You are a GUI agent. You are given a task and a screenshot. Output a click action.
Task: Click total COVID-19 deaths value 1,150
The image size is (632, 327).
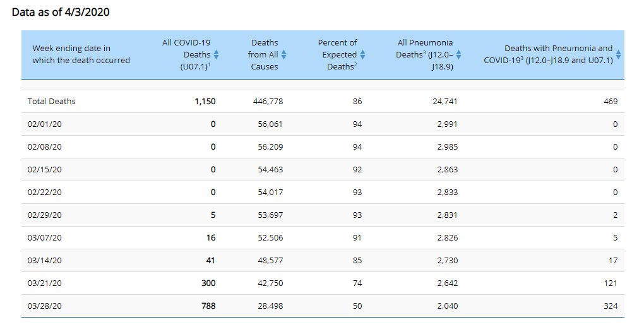coord(205,101)
